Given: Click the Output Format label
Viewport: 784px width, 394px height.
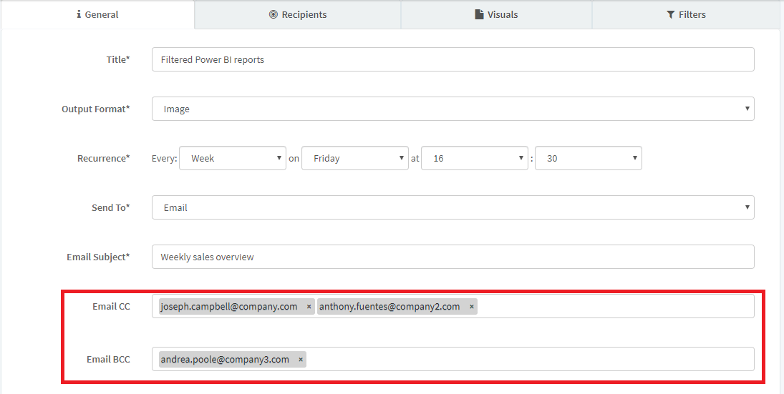Looking at the screenshot, I should click(95, 109).
